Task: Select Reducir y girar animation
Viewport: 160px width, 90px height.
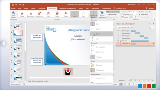Action: (x=39, y=14)
